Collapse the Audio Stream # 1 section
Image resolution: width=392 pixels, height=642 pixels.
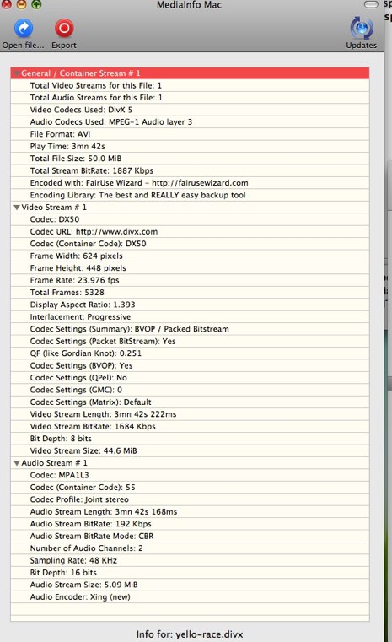(x=17, y=463)
